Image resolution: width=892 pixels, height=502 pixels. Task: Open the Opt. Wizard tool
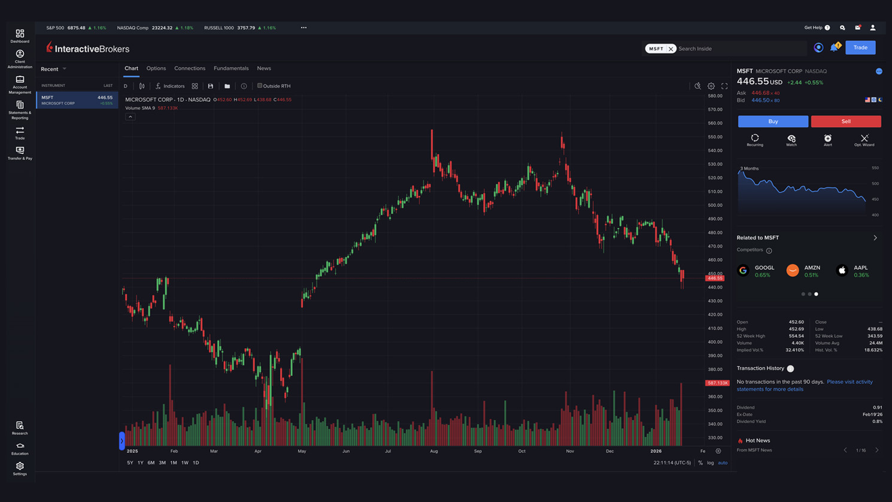864,140
